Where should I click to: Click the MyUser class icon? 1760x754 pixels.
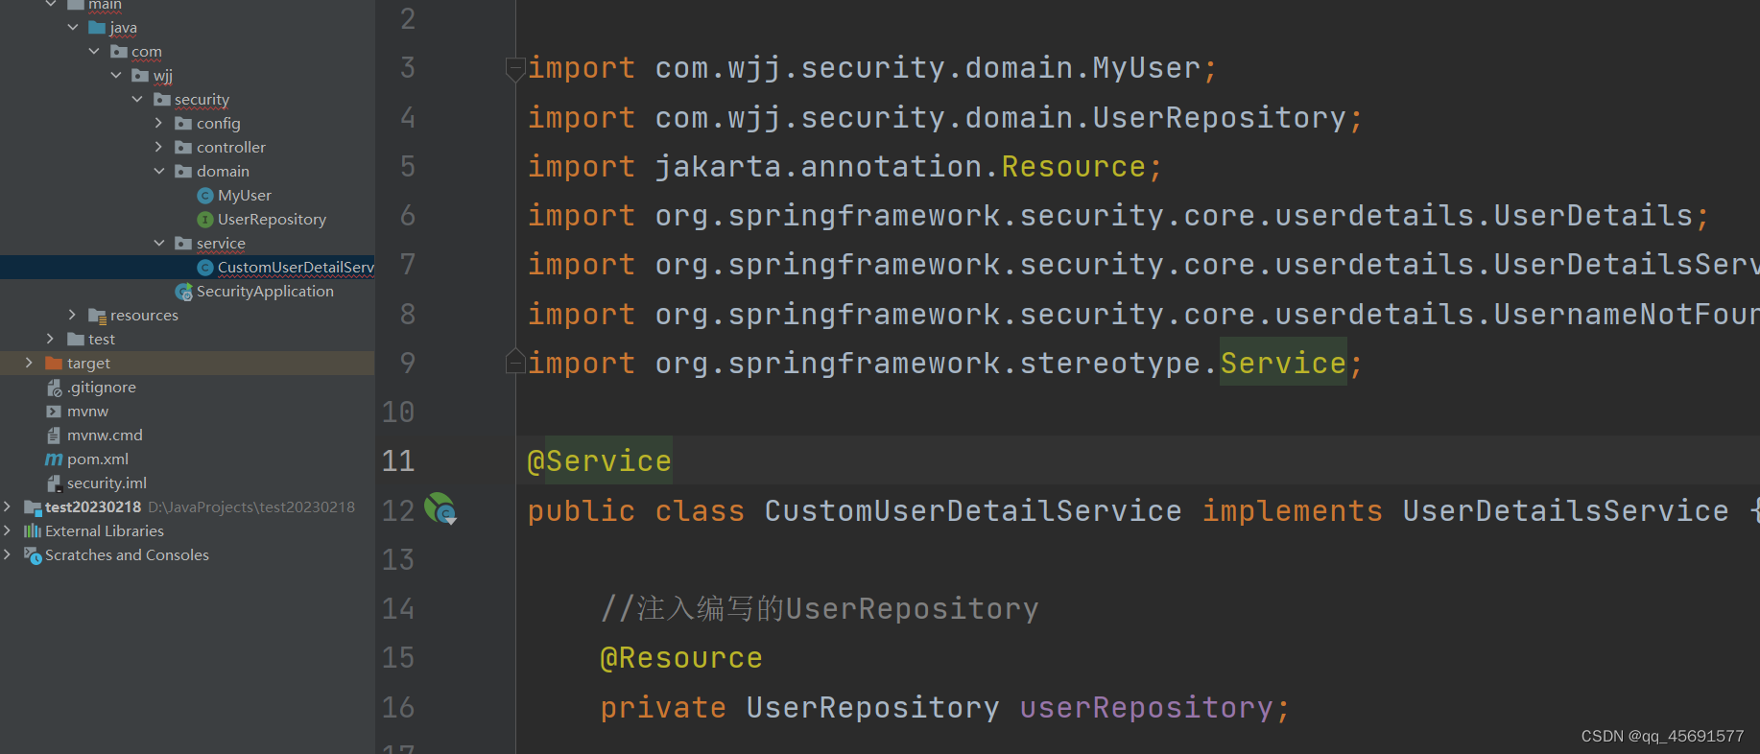(204, 196)
